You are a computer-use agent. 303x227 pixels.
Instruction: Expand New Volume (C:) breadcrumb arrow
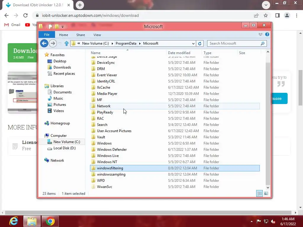click(x=112, y=43)
